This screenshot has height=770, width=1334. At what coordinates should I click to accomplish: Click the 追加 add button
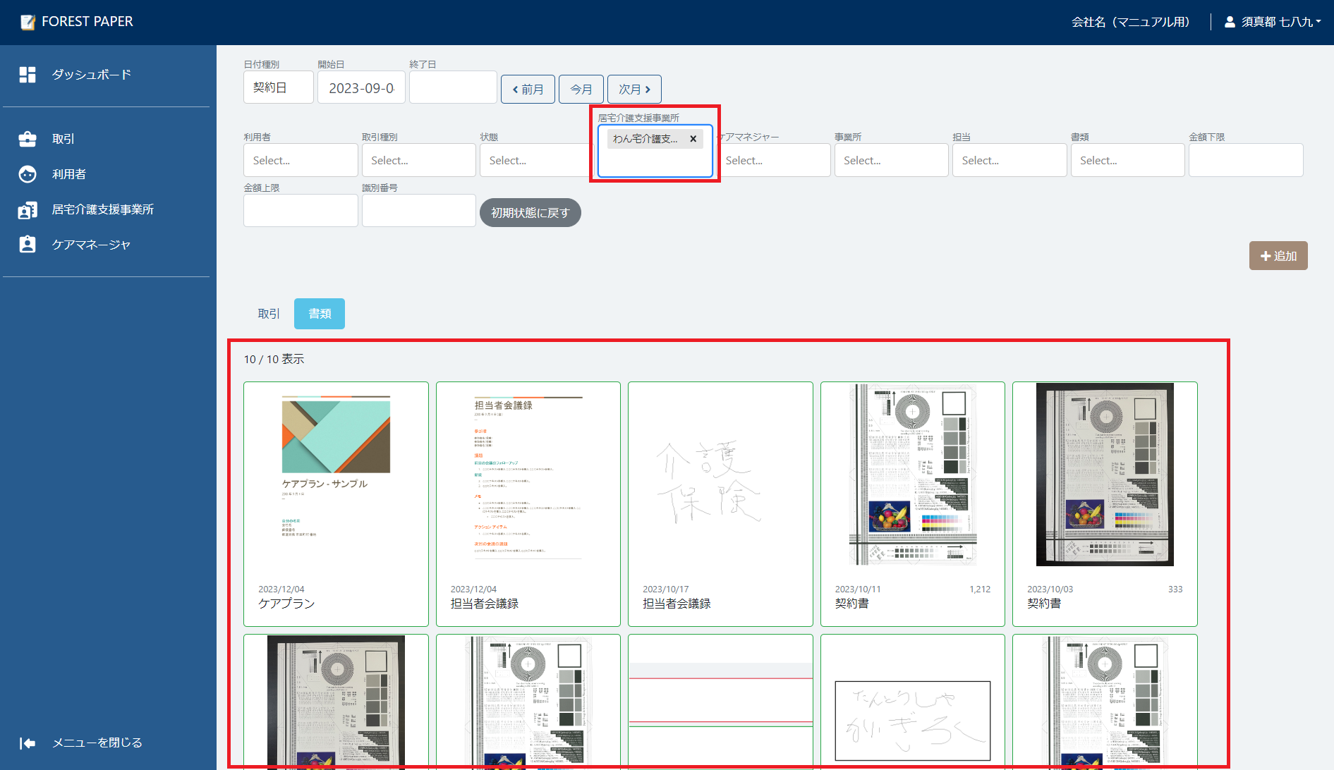1278,256
